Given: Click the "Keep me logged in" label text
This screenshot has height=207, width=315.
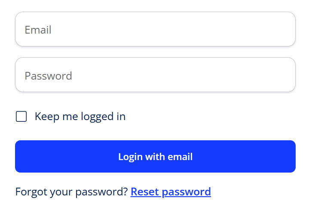Looking at the screenshot, I should 80,116.
